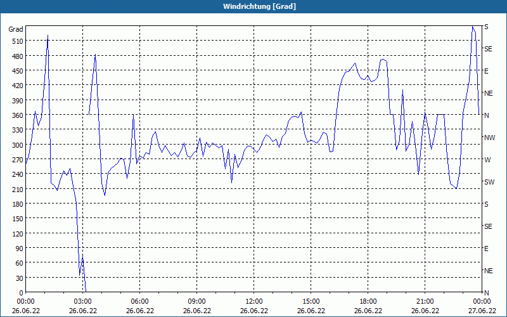Select the 60 degree axis label
This screenshot has height=317, width=507.
coord(20,263)
